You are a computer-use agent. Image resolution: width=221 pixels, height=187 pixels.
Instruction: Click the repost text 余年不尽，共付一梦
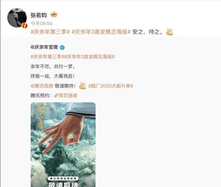(53, 67)
